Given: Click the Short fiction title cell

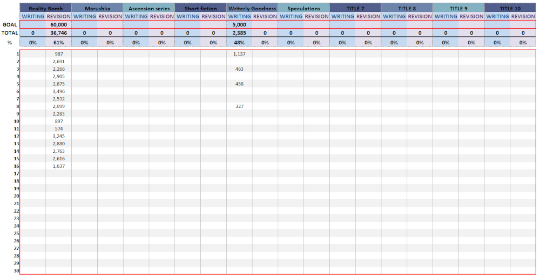Looking at the screenshot, I should point(200,9).
